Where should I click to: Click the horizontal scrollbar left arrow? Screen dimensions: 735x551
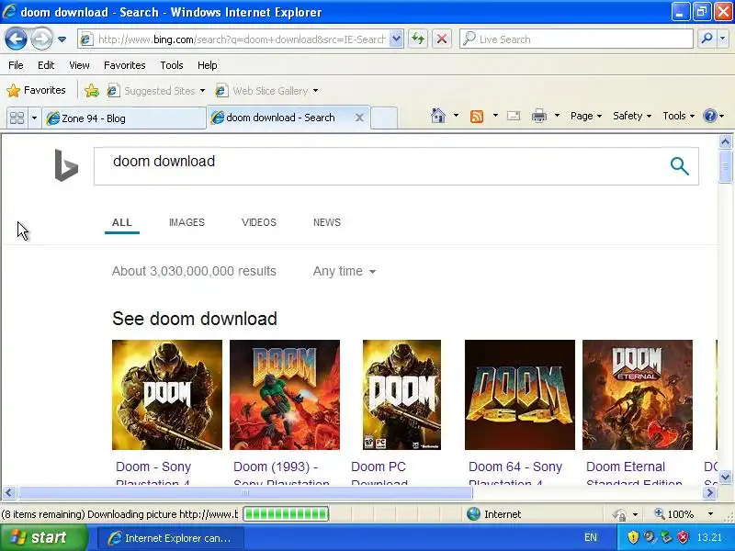coord(9,492)
